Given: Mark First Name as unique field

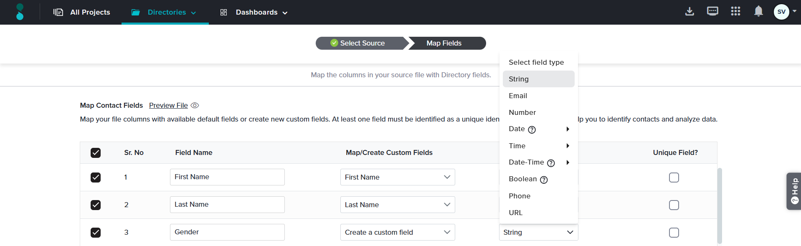Looking at the screenshot, I should (674, 178).
